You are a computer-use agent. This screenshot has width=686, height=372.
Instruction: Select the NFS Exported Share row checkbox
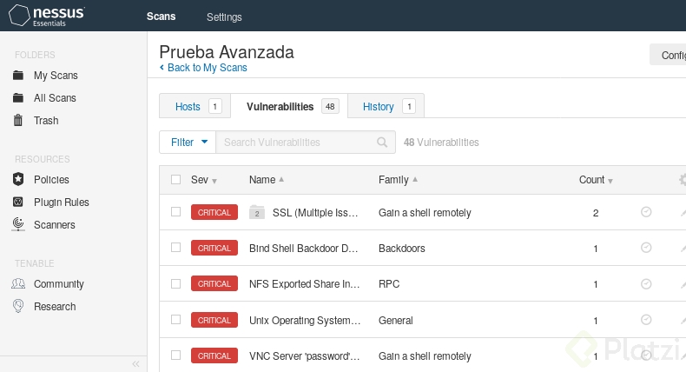(176, 283)
